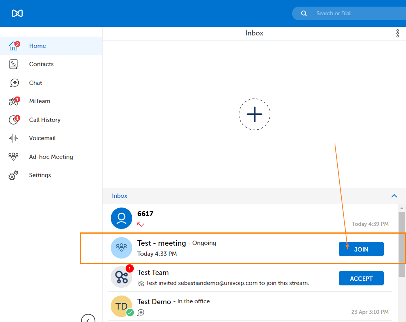Collapse the Inbox section chevron

(394, 196)
